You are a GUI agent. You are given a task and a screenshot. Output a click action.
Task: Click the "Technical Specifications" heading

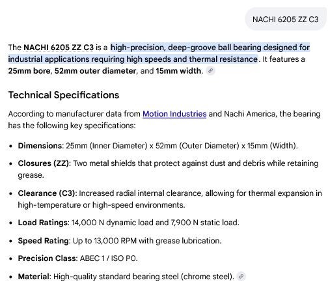pos(64,95)
